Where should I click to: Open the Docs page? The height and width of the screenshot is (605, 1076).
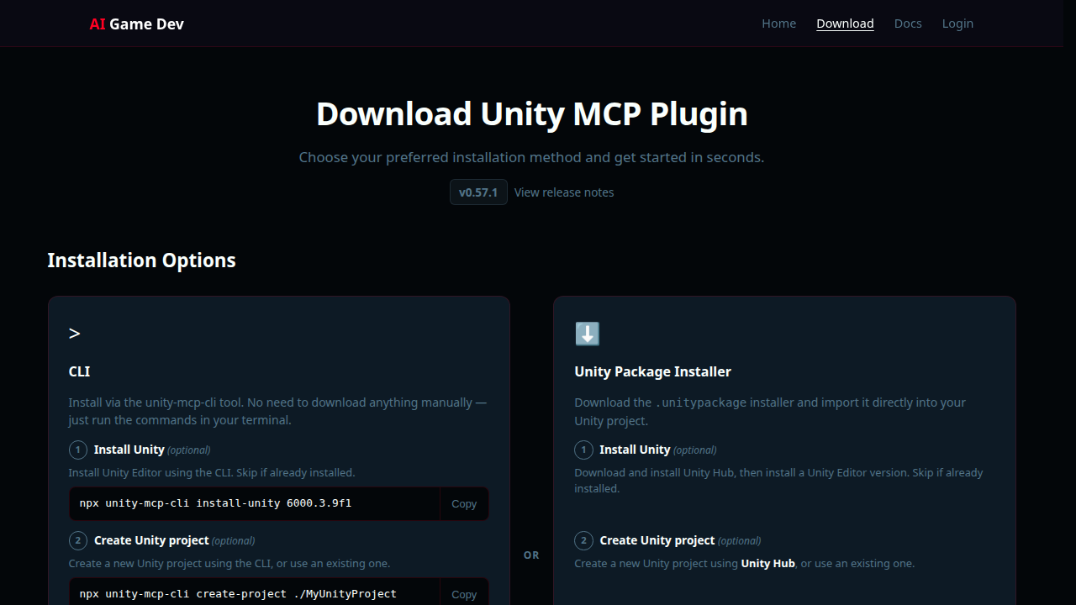(908, 24)
